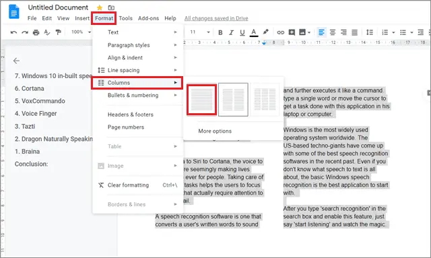Apply numbered list
The image size is (431, 258).
[385, 32]
